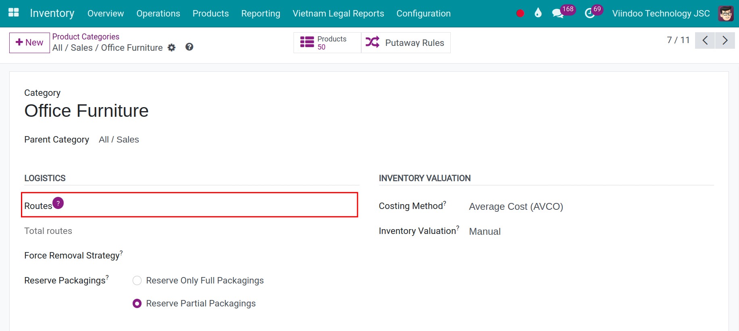
Task: Go to previous record with left arrow
Action: tap(705, 40)
